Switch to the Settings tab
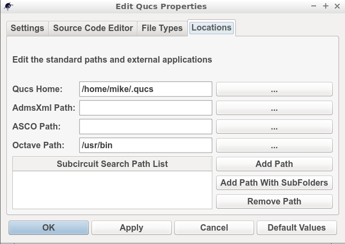Screen dimensions: 345x244 [27, 28]
